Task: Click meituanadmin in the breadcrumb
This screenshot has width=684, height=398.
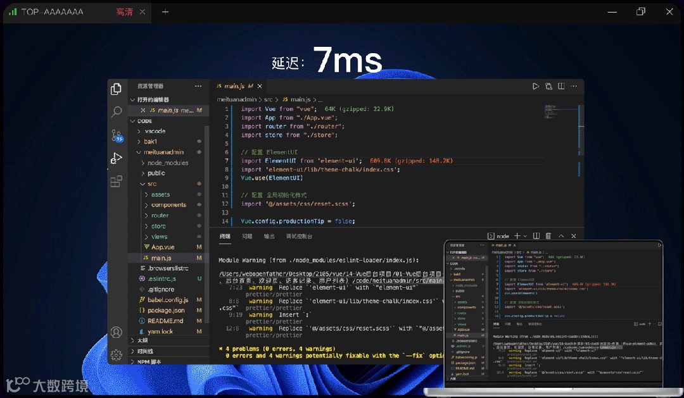Action: click(x=236, y=100)
